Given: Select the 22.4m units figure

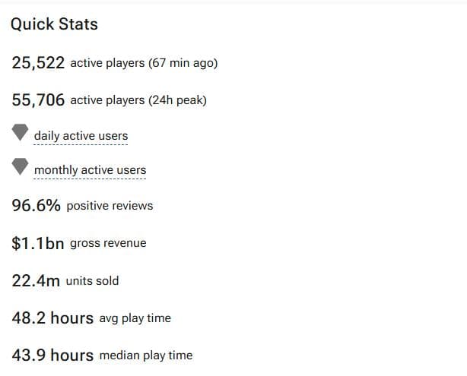Looking at the screenshot, I should coord(36,281).
